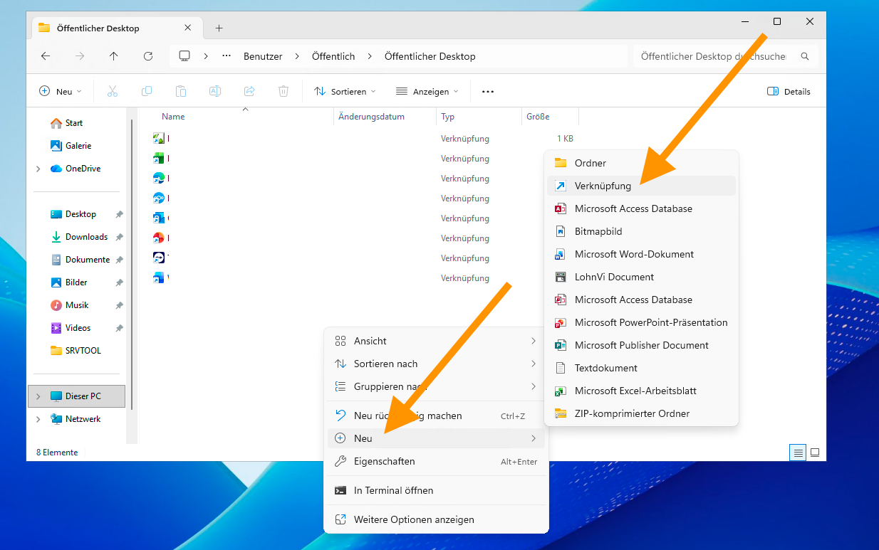This screenshot has height=550, width=879.
Task: Open the Anzeigen dropdown in toolbar
Action: point(427,91)
